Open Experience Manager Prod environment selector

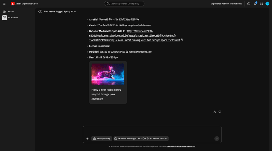[141, 139]
